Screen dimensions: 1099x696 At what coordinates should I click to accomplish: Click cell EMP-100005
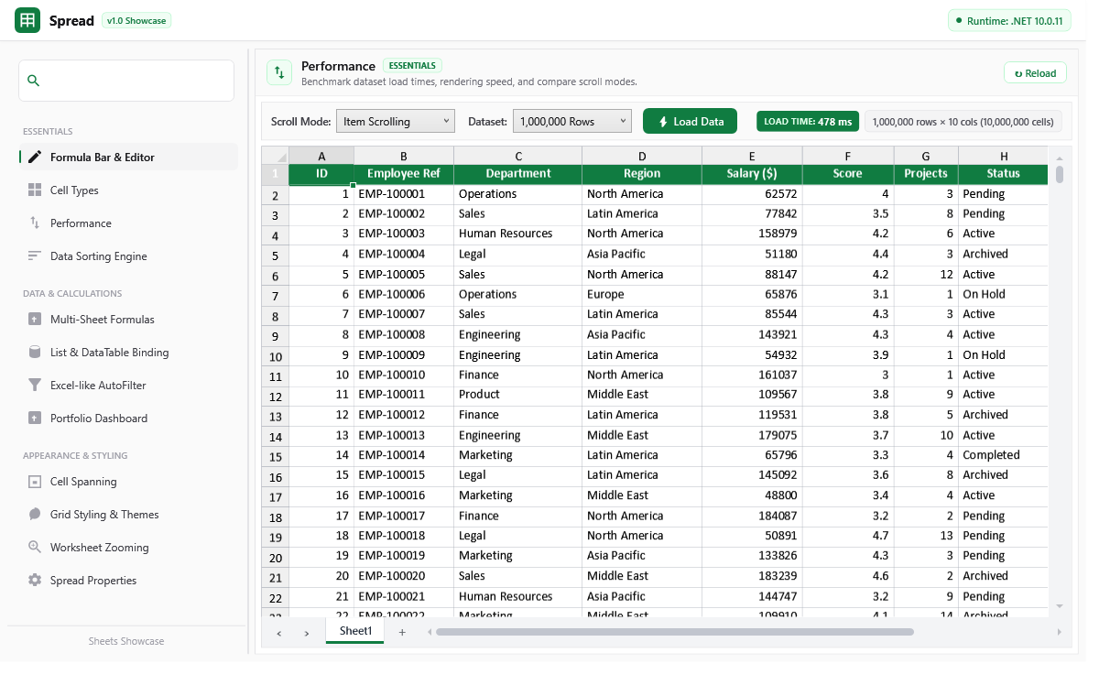404,274
